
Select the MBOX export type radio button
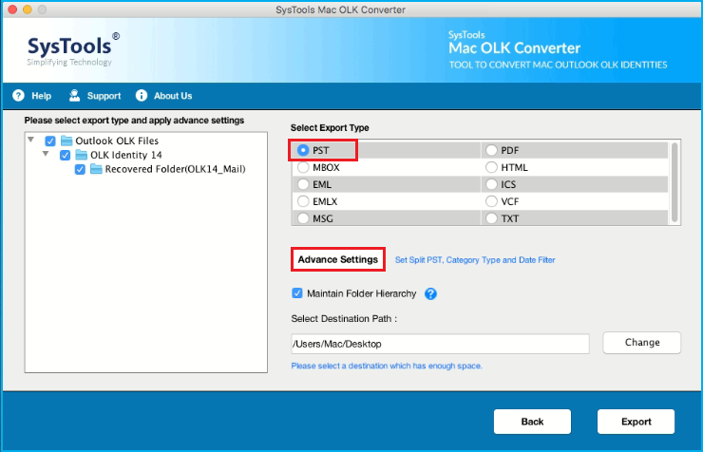tap(303, 167)
